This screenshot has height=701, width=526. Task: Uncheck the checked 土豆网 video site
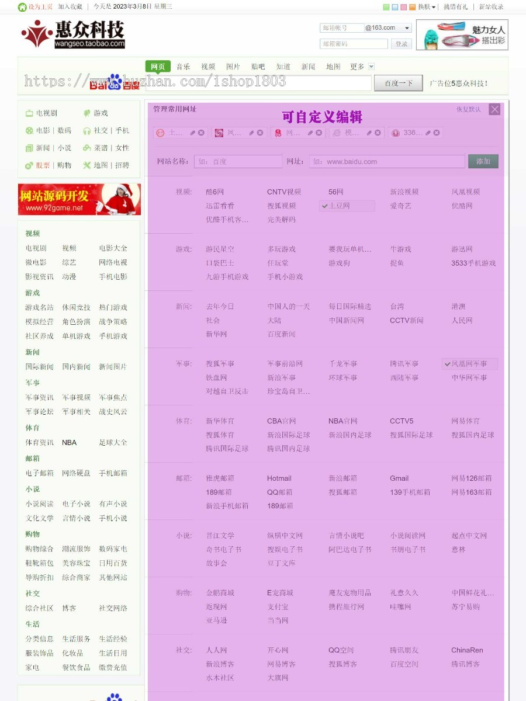(347, 206)
